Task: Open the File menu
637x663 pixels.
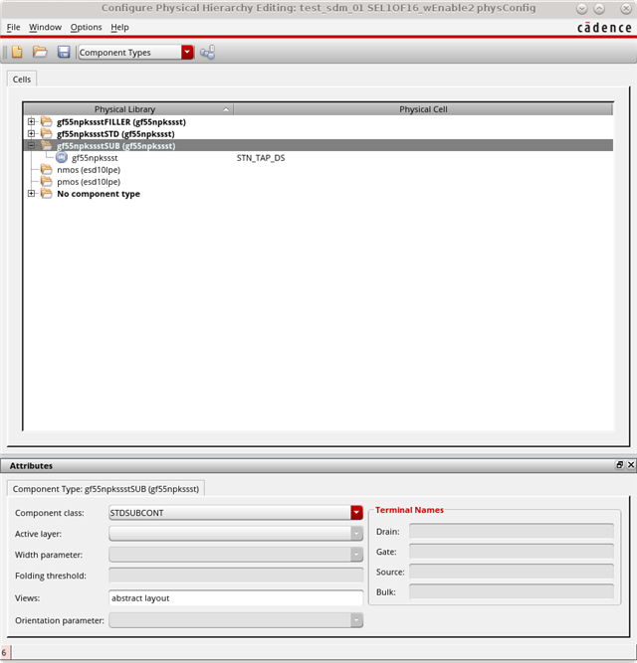Action: coord(13,27)
